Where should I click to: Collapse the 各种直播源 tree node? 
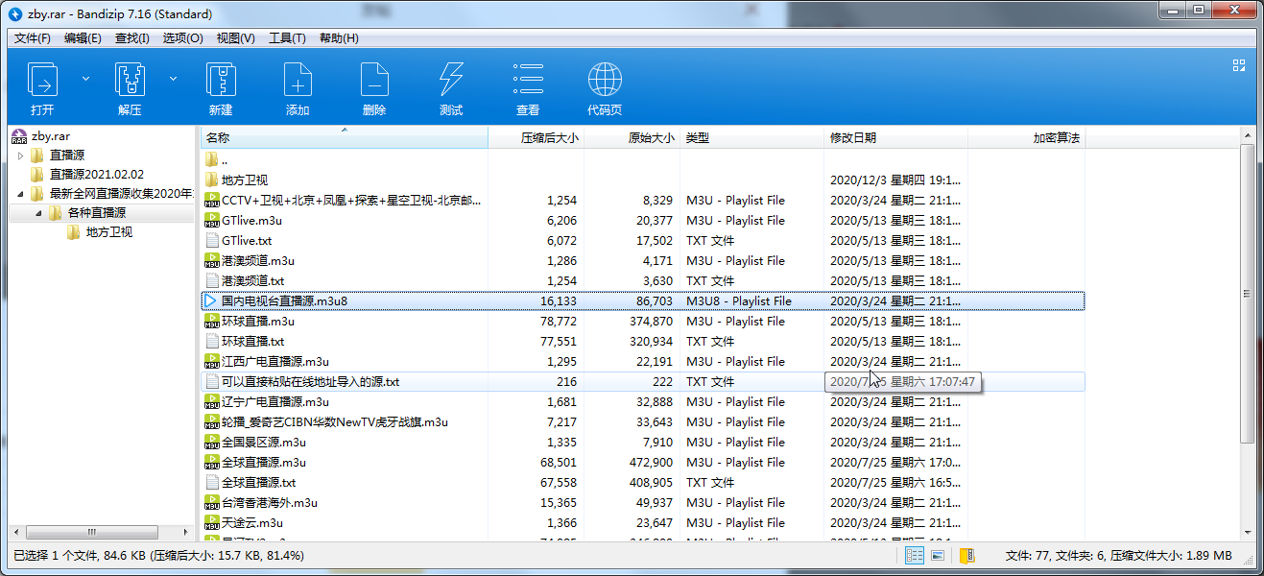(39, 213)
